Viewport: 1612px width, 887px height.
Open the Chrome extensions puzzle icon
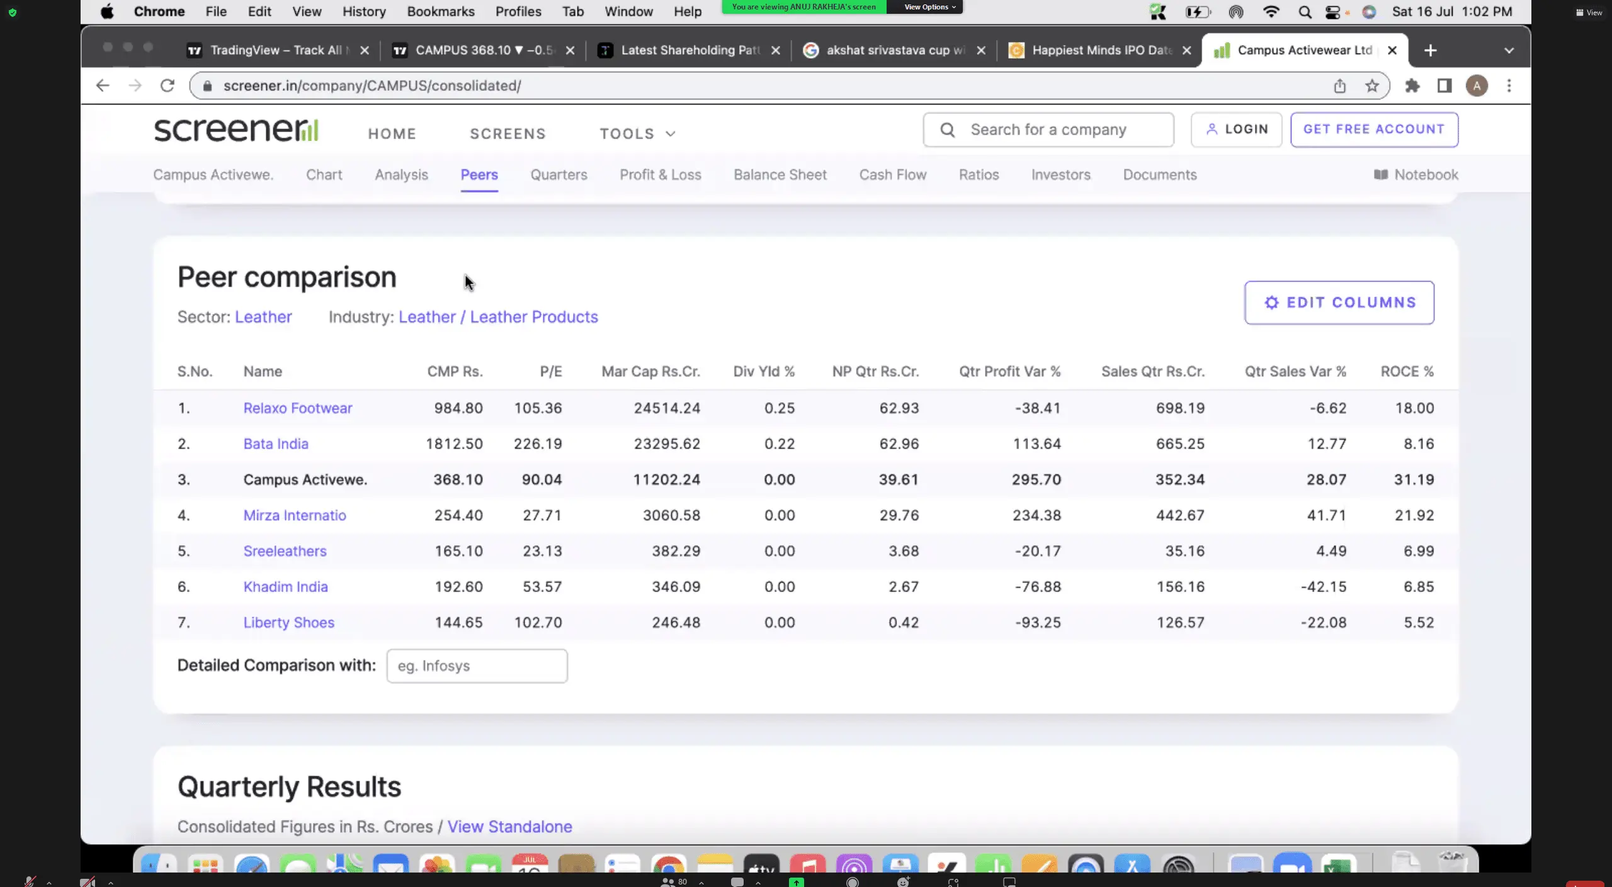1412,86
